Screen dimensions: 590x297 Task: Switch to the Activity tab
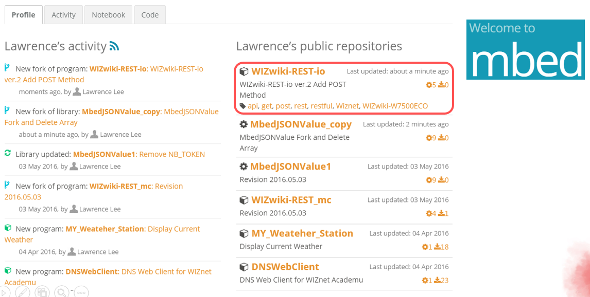[x=63, y=15]
